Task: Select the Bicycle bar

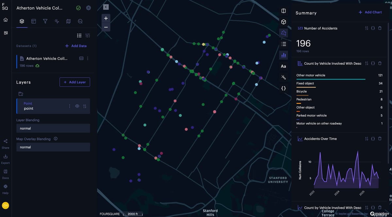Action: click(302, 95)
